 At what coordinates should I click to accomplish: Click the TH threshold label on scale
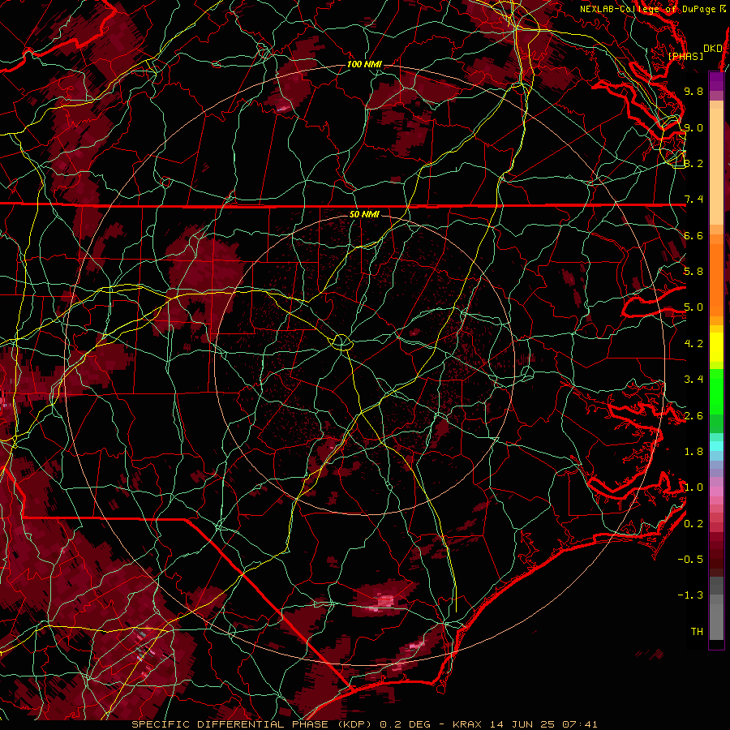tap(697, 632)
